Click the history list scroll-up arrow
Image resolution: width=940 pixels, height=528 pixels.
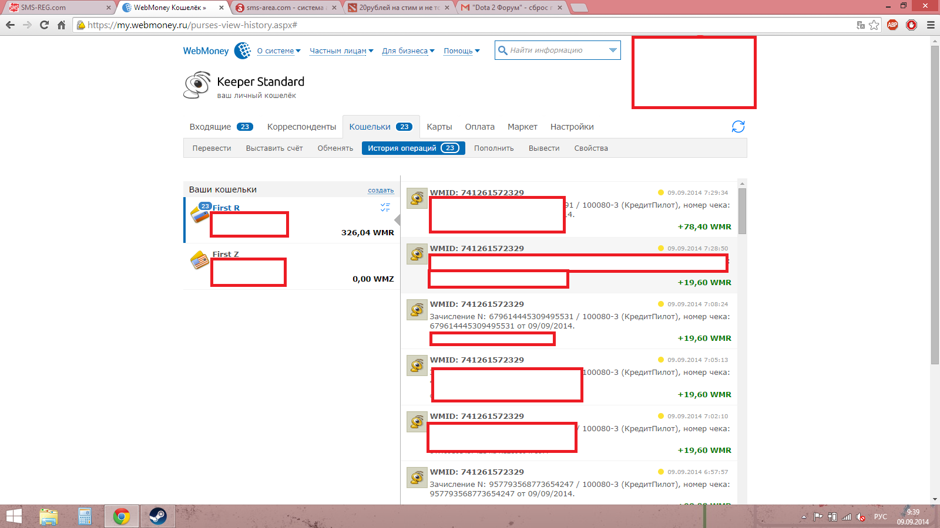[x=742, y=183]
